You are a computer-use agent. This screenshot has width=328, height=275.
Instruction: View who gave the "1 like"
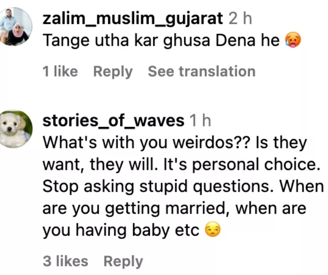pyautogui.click(x=60, y=72)
